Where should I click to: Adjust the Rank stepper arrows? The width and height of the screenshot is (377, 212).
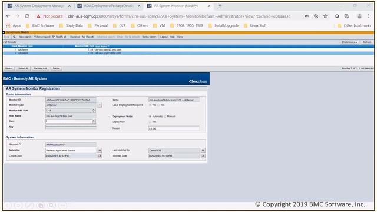(x=94, y=121)
